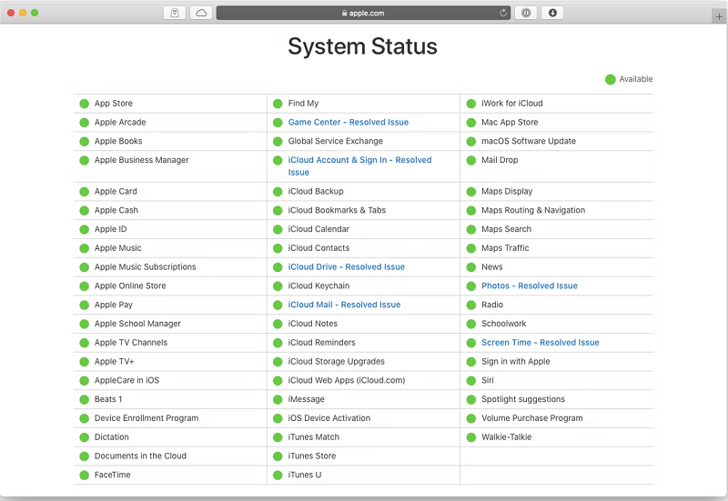Click the Ghostery privacy icon in Safari toolbar

pyautogui.click(x=175, y=13)
